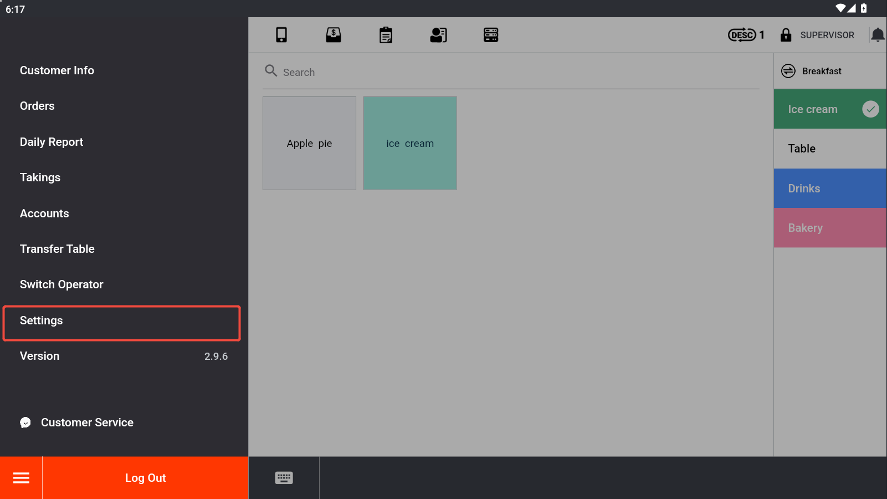
Task: Select the Drinks category
Action: [829, 189]
